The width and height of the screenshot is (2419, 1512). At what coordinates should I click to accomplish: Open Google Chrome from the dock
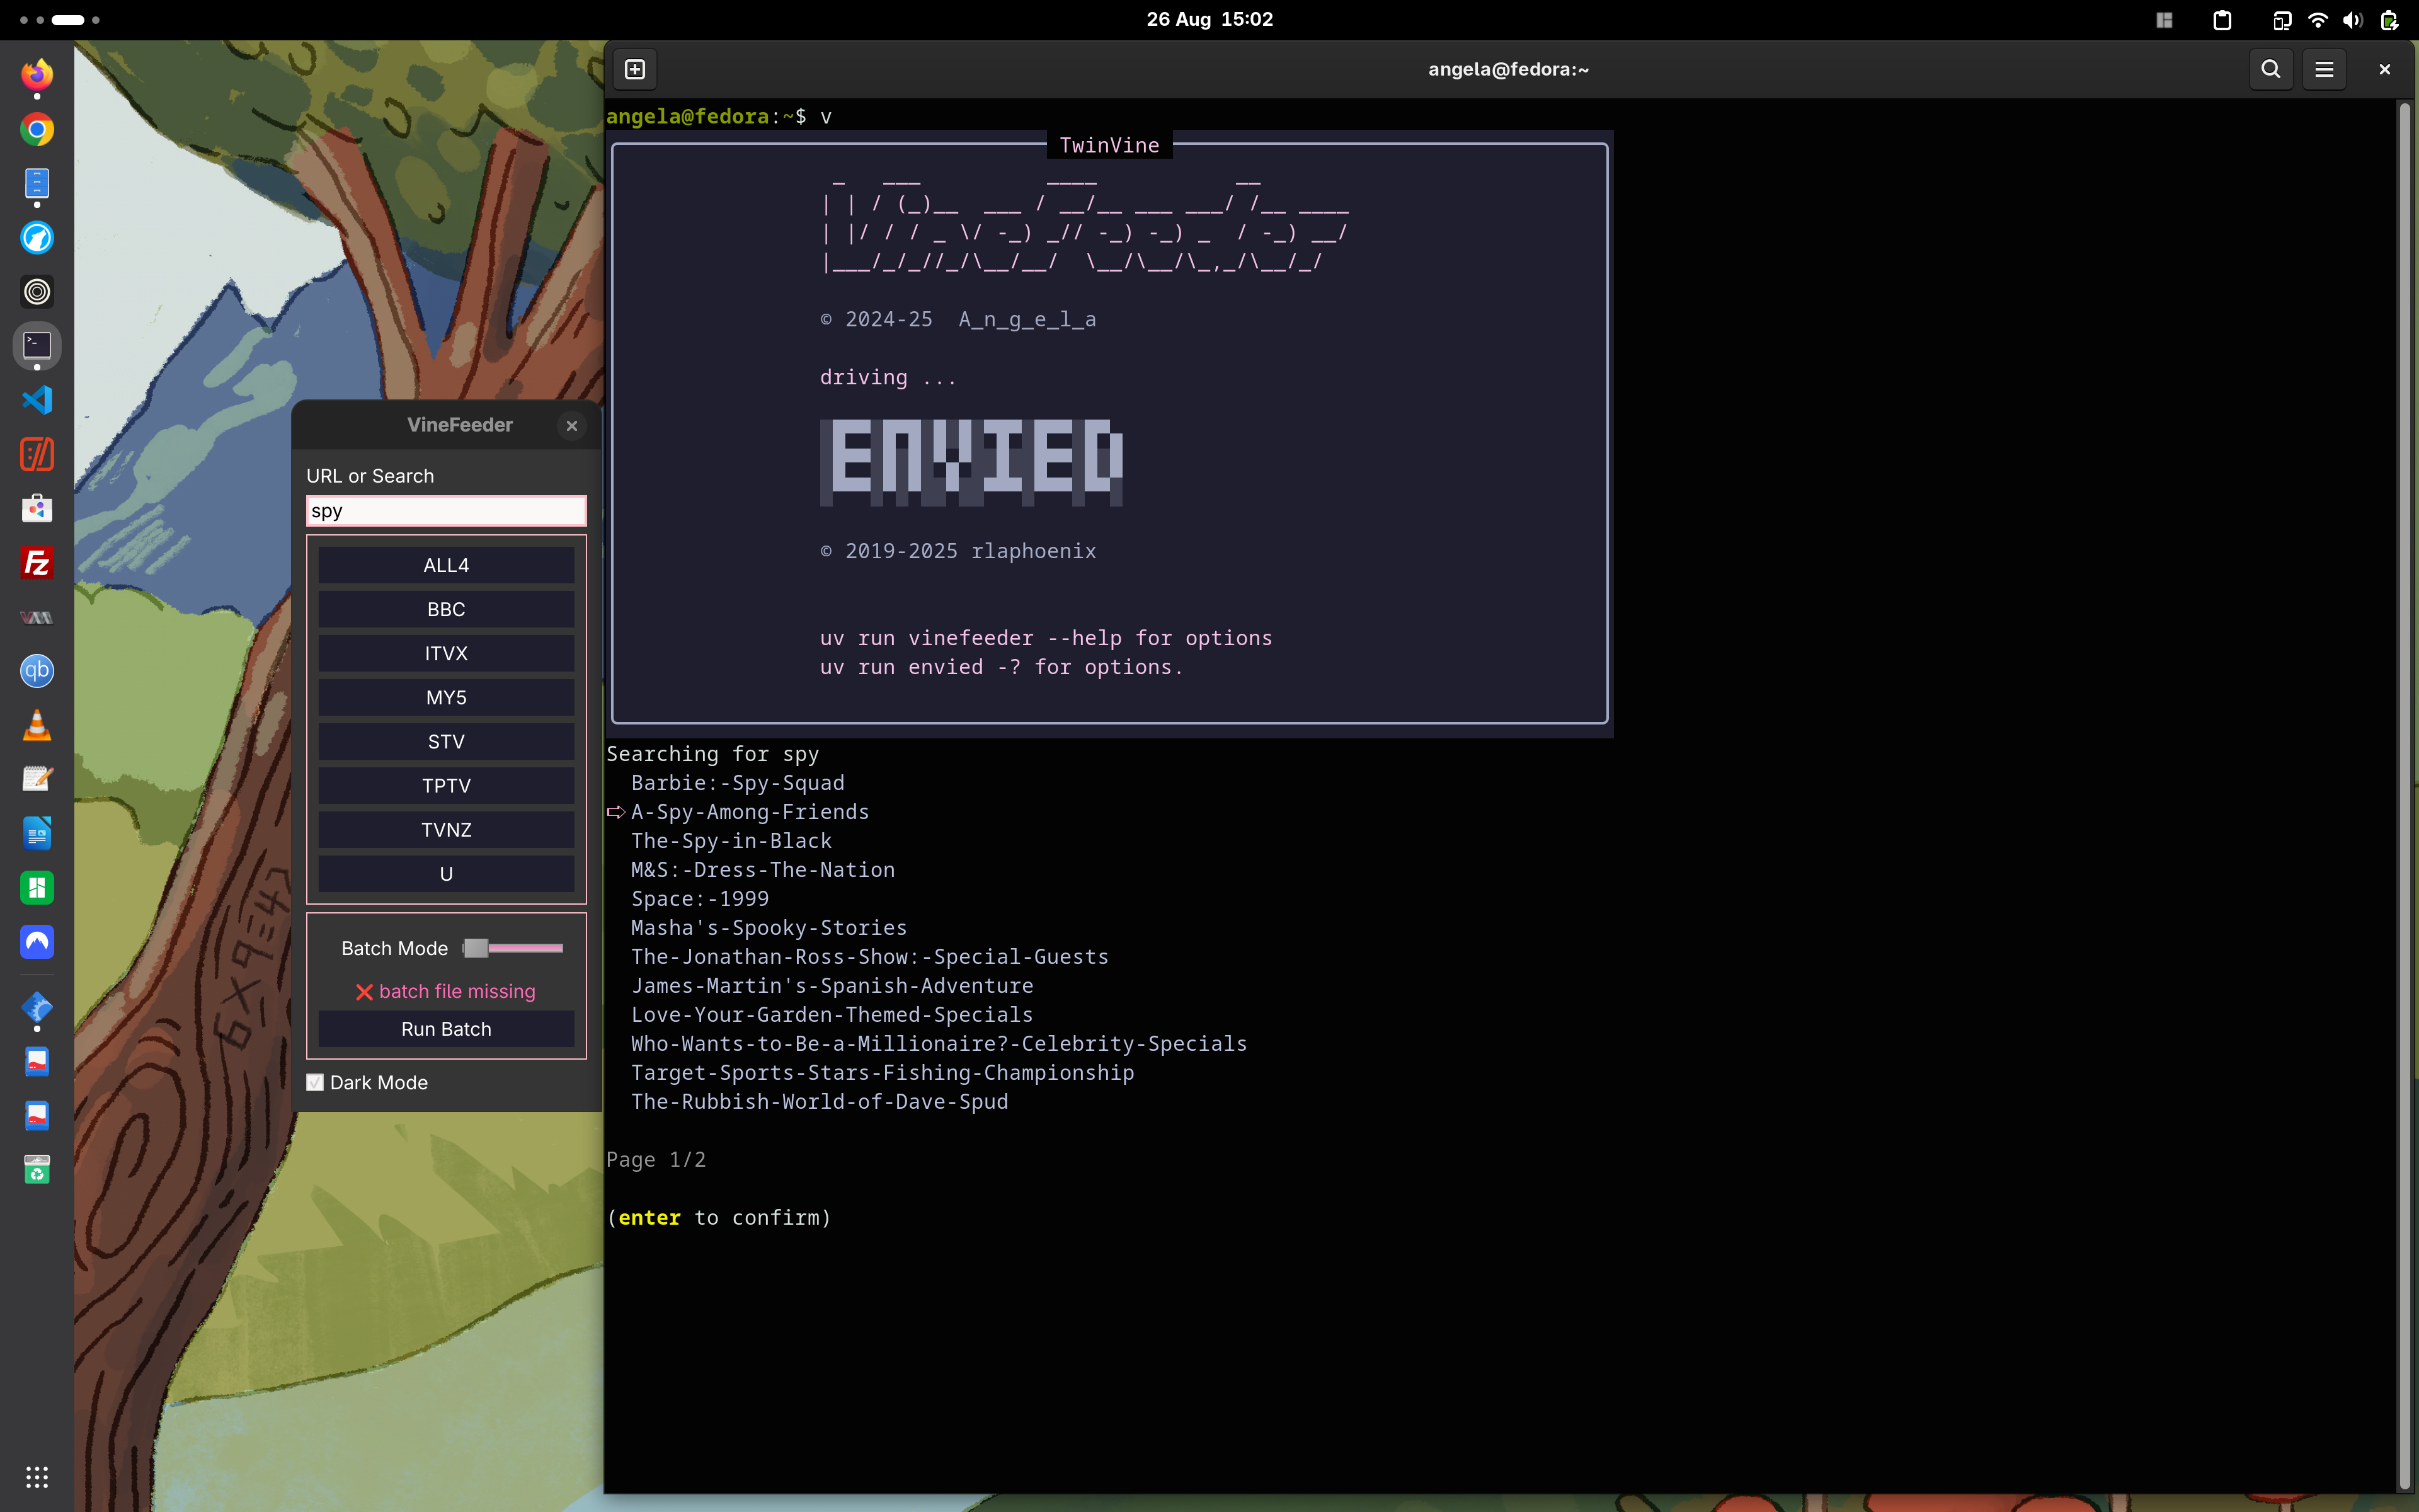37,130
